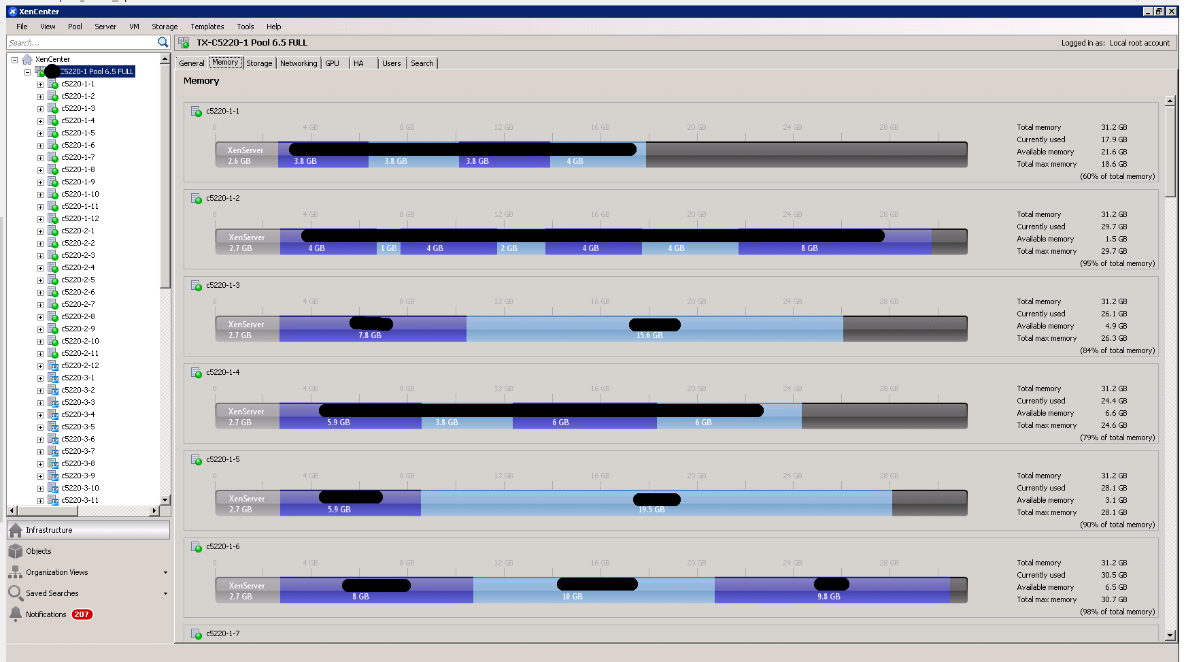Image resolution: width=1186 pixels, height=662 pixels.
Task: Click in the Search input field
Action: (80, 42)
